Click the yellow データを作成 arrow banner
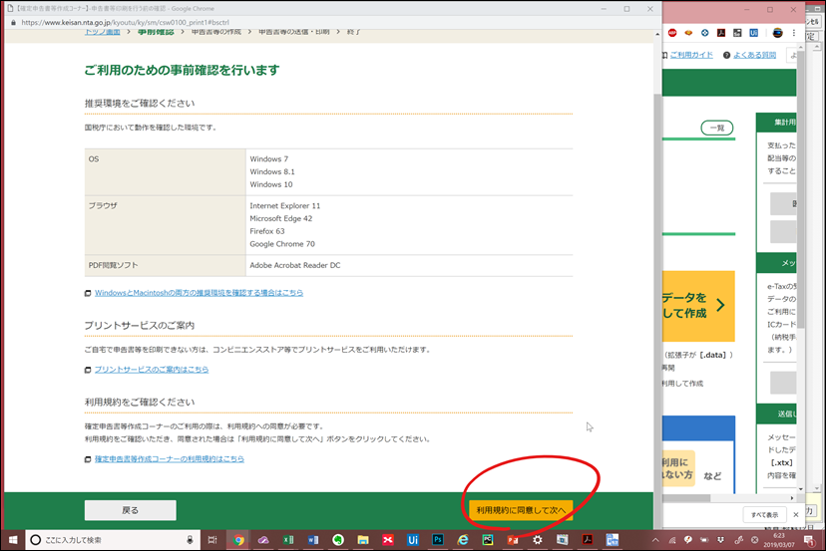The width and height of the screenshot is (826, 551). coord(698,306)
